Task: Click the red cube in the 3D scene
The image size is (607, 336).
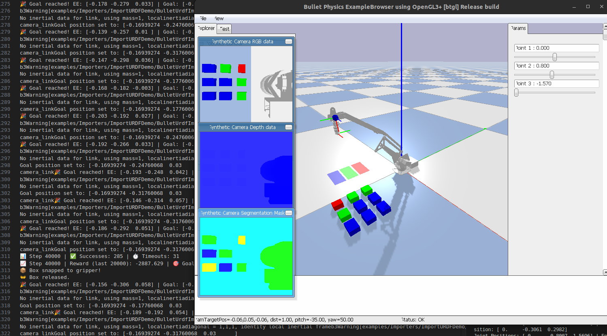Action: tap(338, 205)
